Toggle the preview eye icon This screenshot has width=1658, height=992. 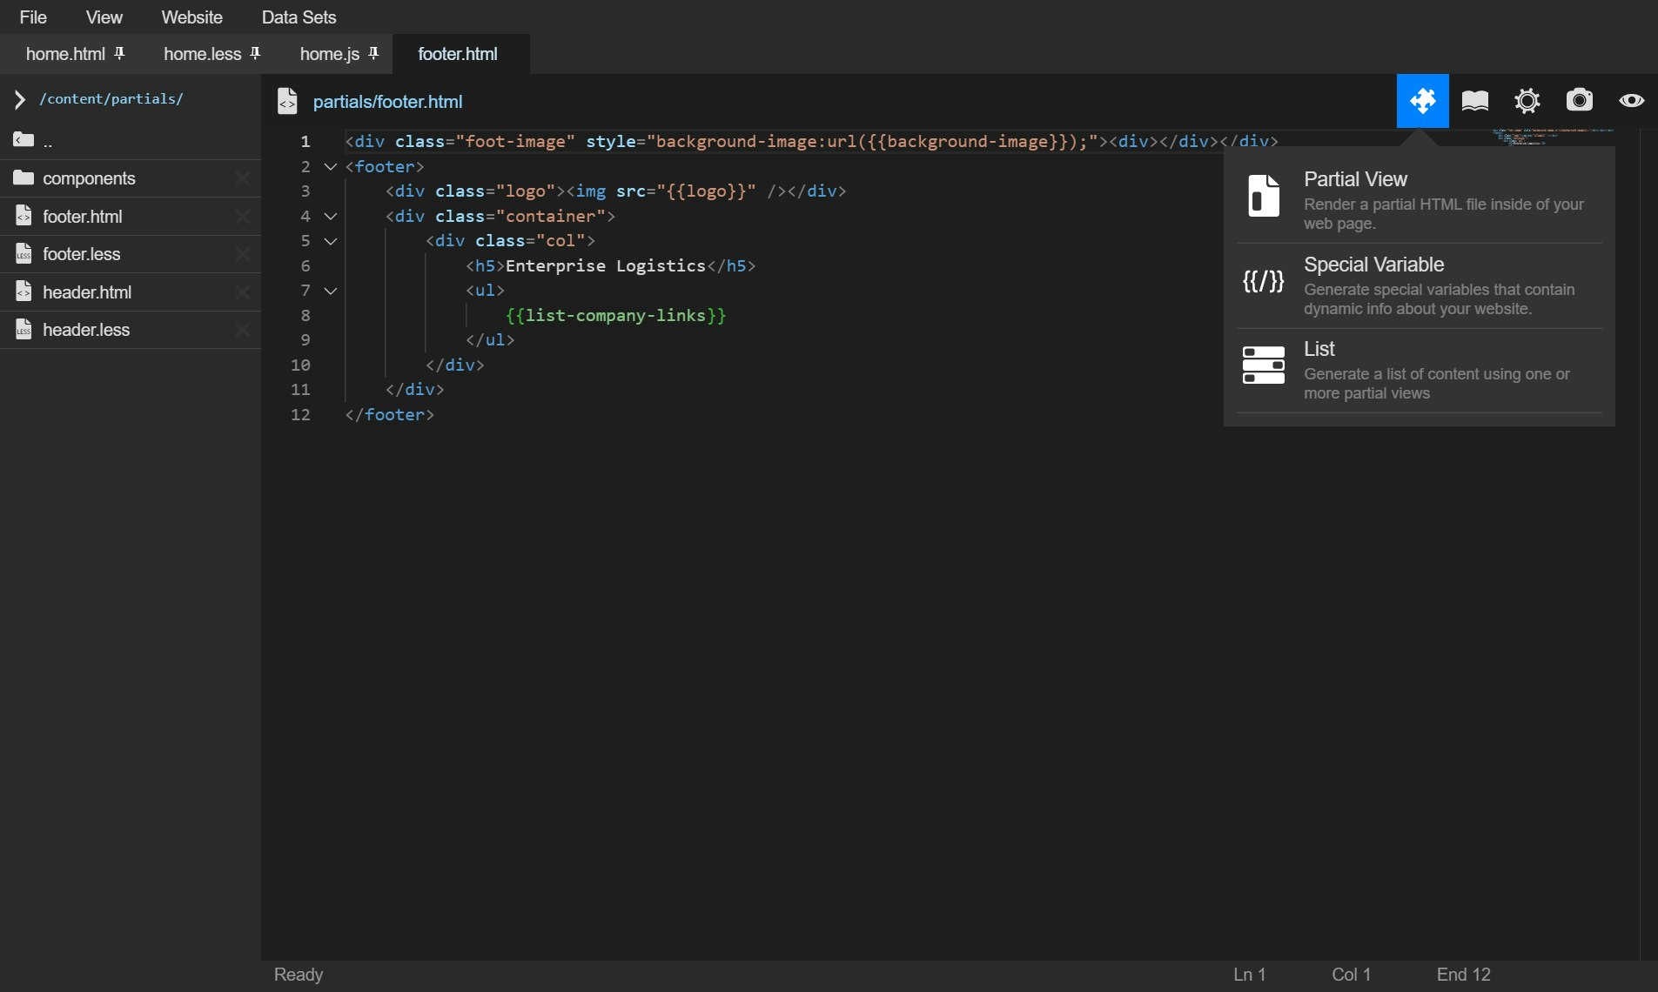tap(1631, 101)
